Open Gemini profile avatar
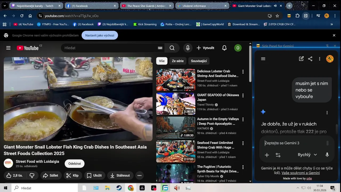The image size is (341, 192). coord(330,59)
